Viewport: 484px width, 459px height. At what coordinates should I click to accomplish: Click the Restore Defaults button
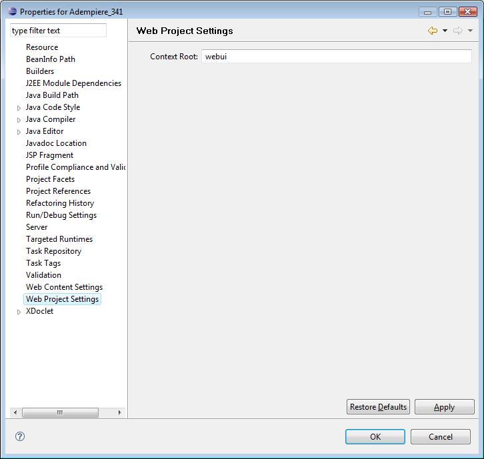pos(378,407)
